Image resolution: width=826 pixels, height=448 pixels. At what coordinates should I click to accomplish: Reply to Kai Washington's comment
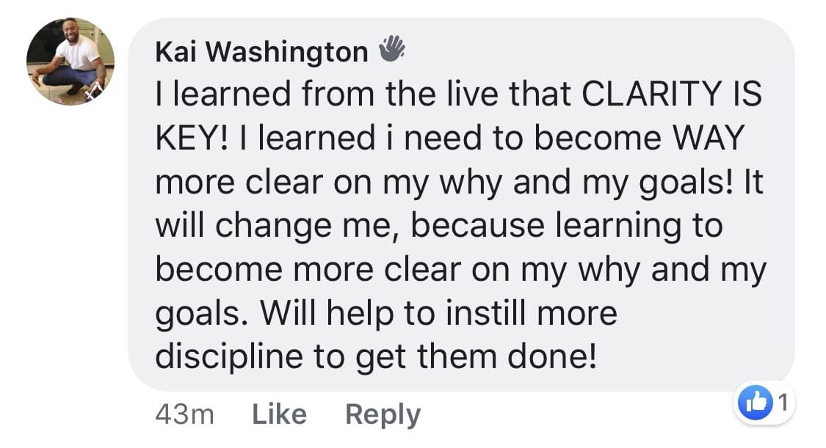383,416
